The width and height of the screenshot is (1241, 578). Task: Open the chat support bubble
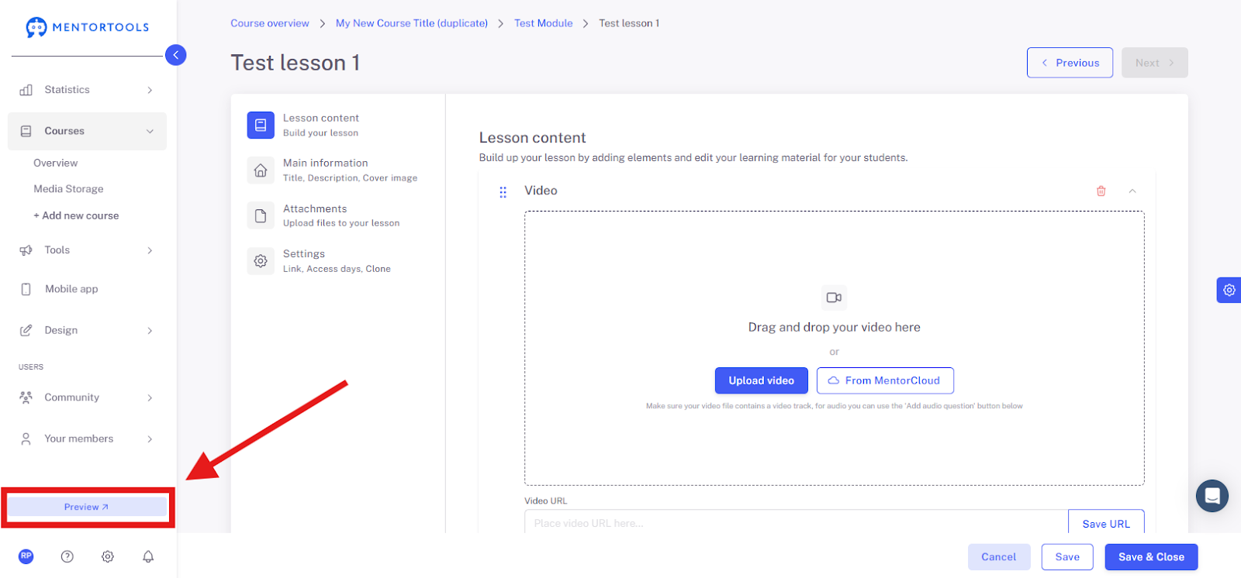coord(1212,496)
